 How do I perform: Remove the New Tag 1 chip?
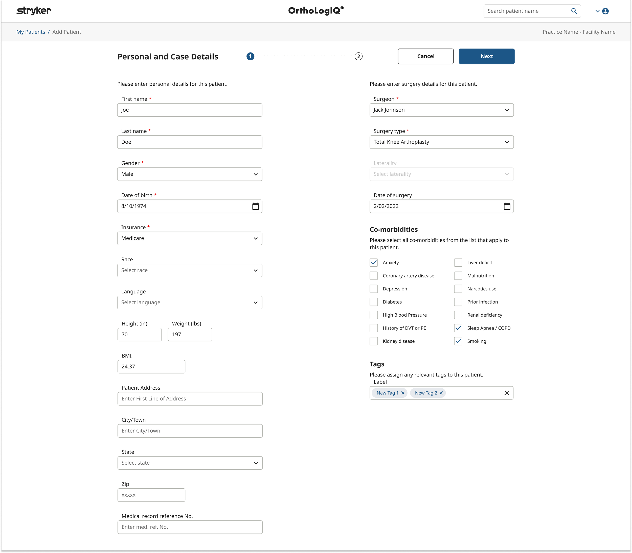click(x=402, y=393)
